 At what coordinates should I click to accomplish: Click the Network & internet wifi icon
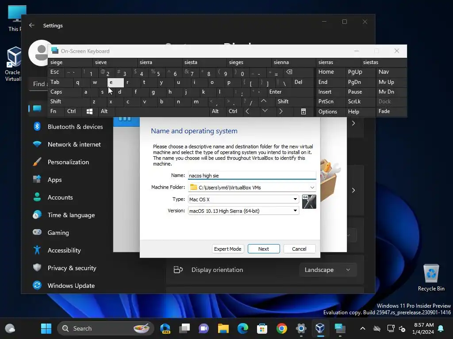coord(37,144)
